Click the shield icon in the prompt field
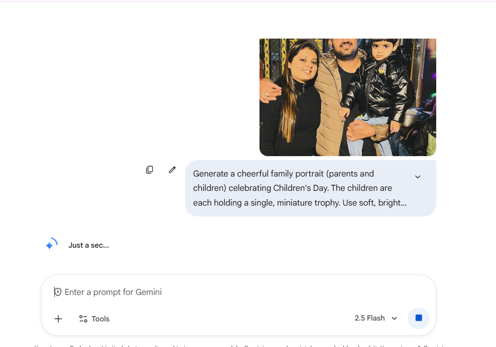This screenshot has width=496, height=347. [58, 291]
